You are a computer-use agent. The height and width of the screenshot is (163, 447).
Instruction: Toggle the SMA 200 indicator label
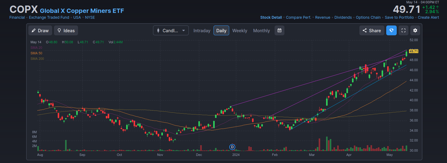[x=37, y=59]
